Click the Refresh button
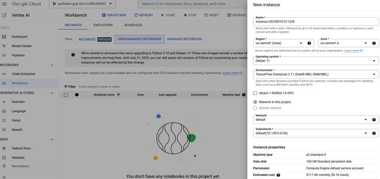 coord(143,15)
